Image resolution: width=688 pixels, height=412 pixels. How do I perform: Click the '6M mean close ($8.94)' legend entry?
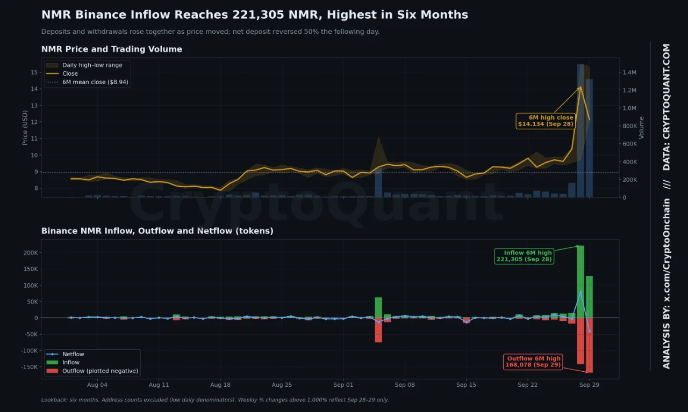pyautogui.click(x=88, y=82)
